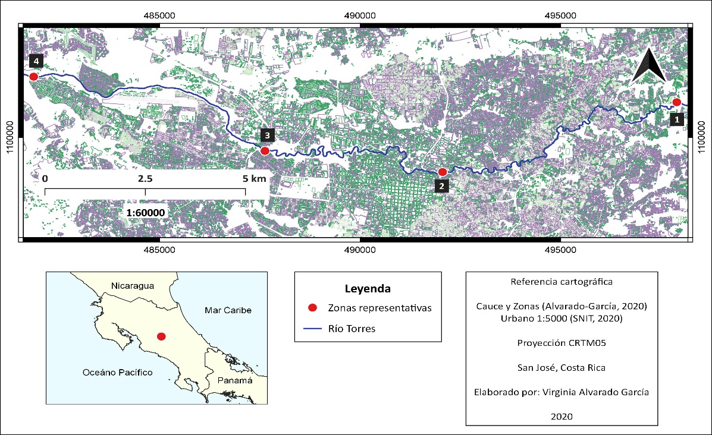Click the 'Proyección CRTM05' text
The height and width of the screenshot is (435, 712).
pos(562,342)
